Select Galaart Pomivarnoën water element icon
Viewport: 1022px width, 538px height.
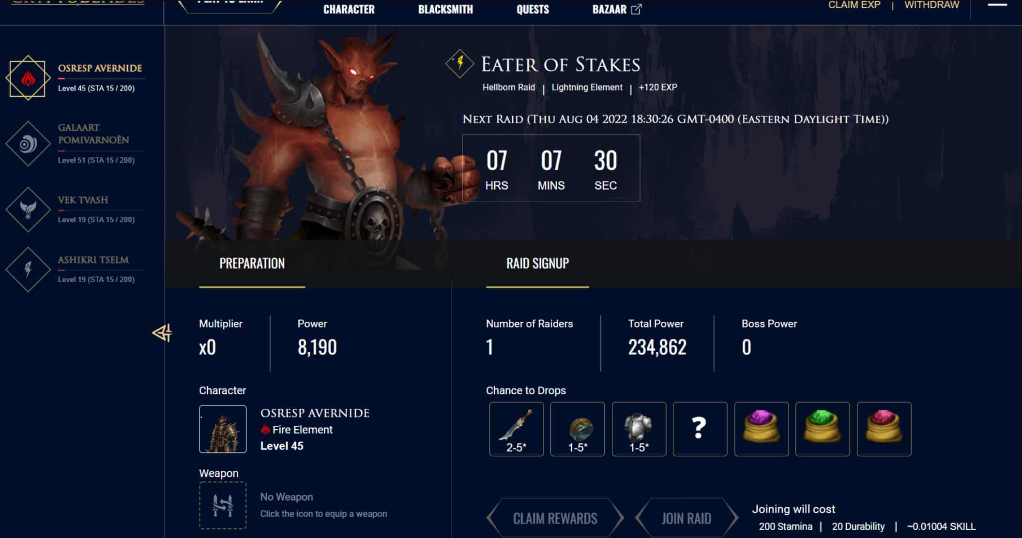(28, 144)
